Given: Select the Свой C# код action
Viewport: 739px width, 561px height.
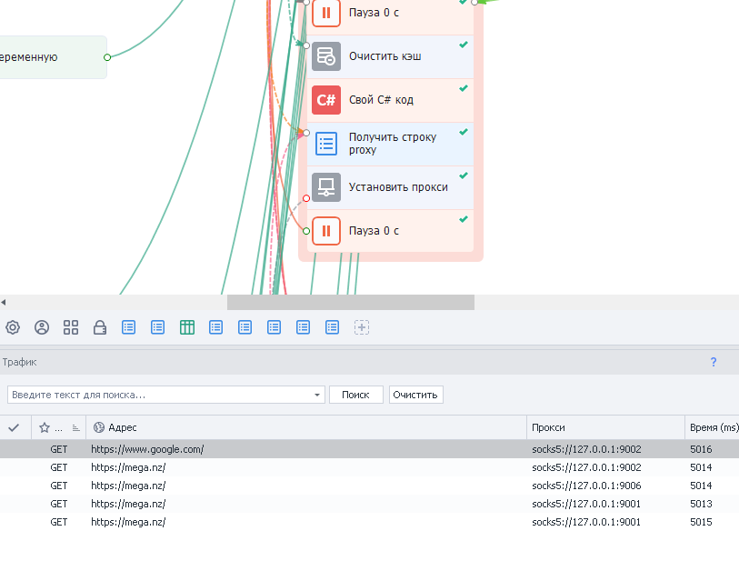Looking at the screenshot, I should tap(390, 100).
